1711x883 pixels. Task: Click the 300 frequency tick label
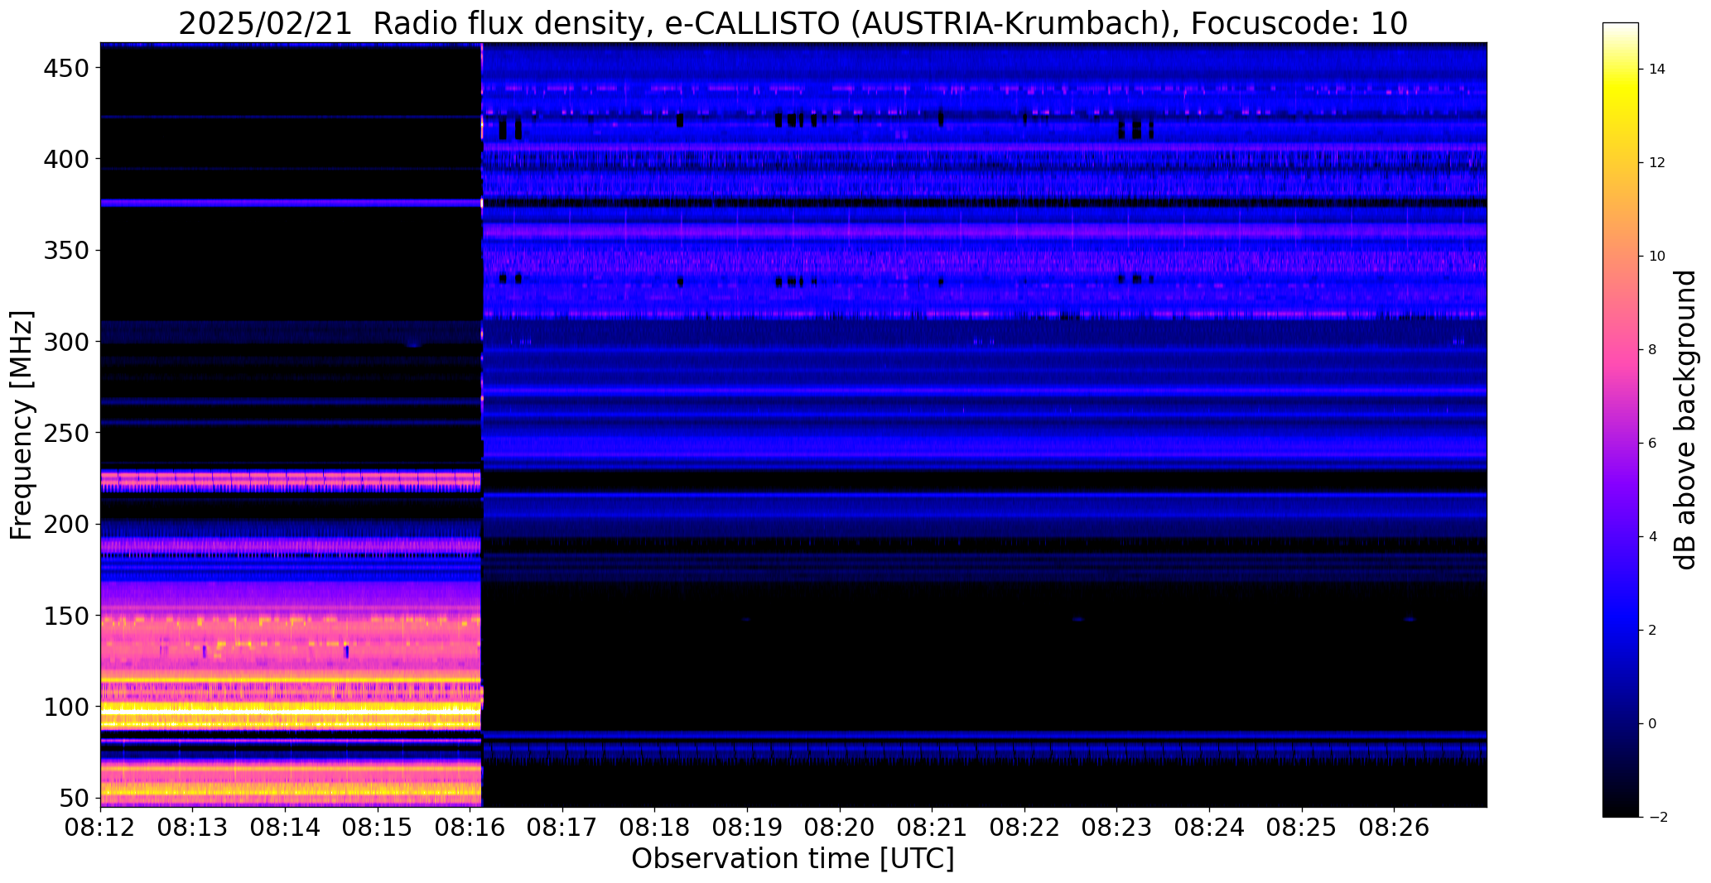65,342
